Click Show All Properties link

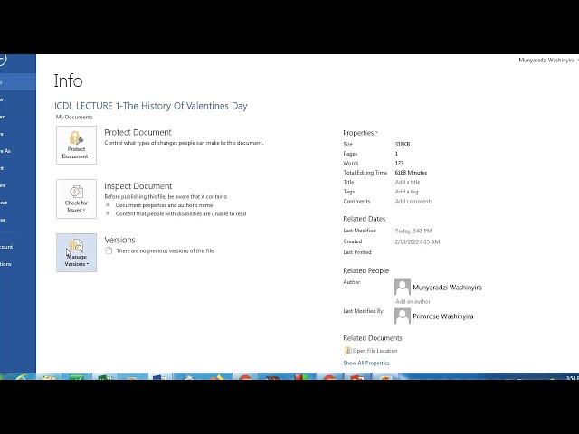(x=366, y=363)
